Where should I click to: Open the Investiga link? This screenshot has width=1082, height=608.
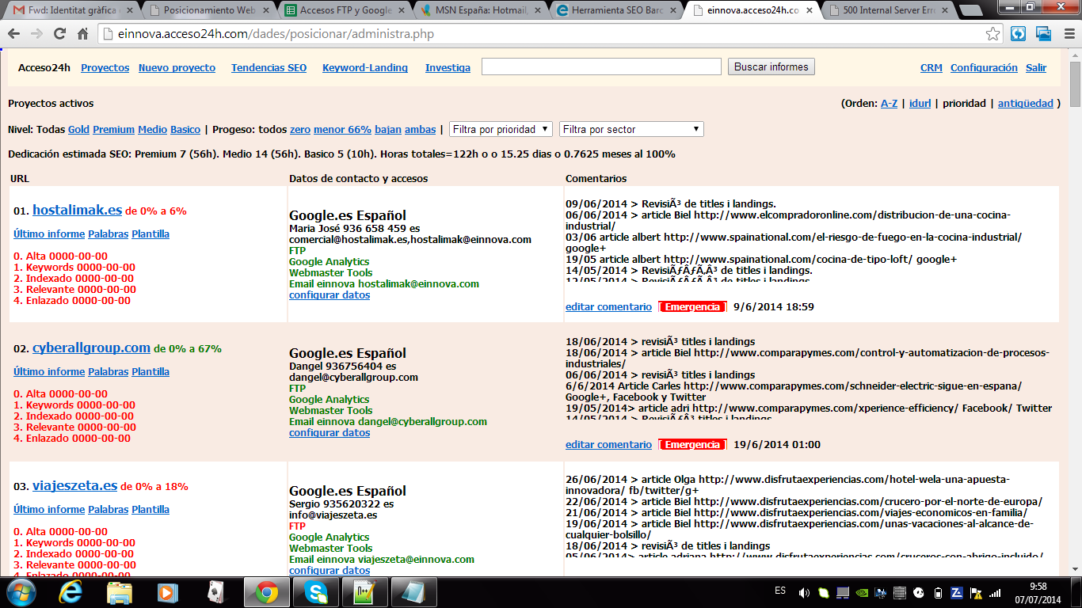tap(448, 68)
